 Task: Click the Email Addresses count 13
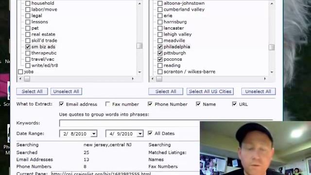click(x=86, y=159)
